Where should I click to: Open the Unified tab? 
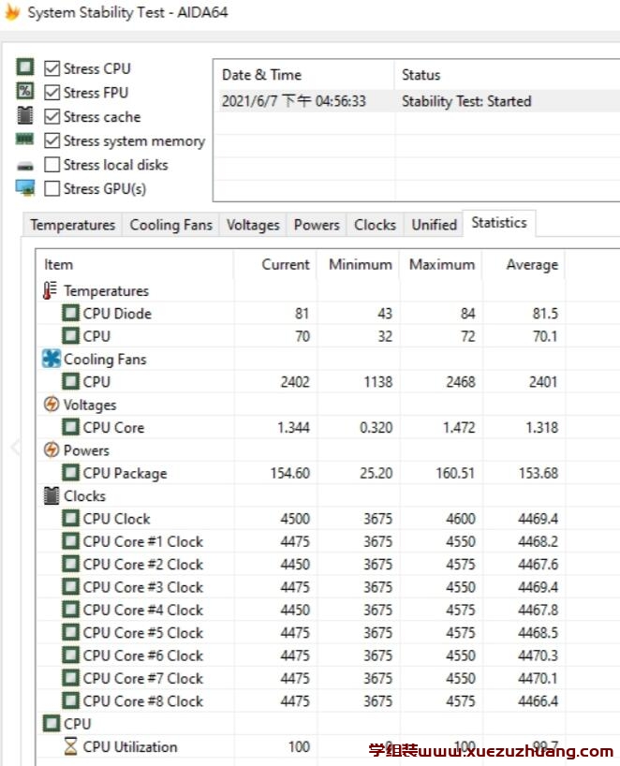point(434,225)
